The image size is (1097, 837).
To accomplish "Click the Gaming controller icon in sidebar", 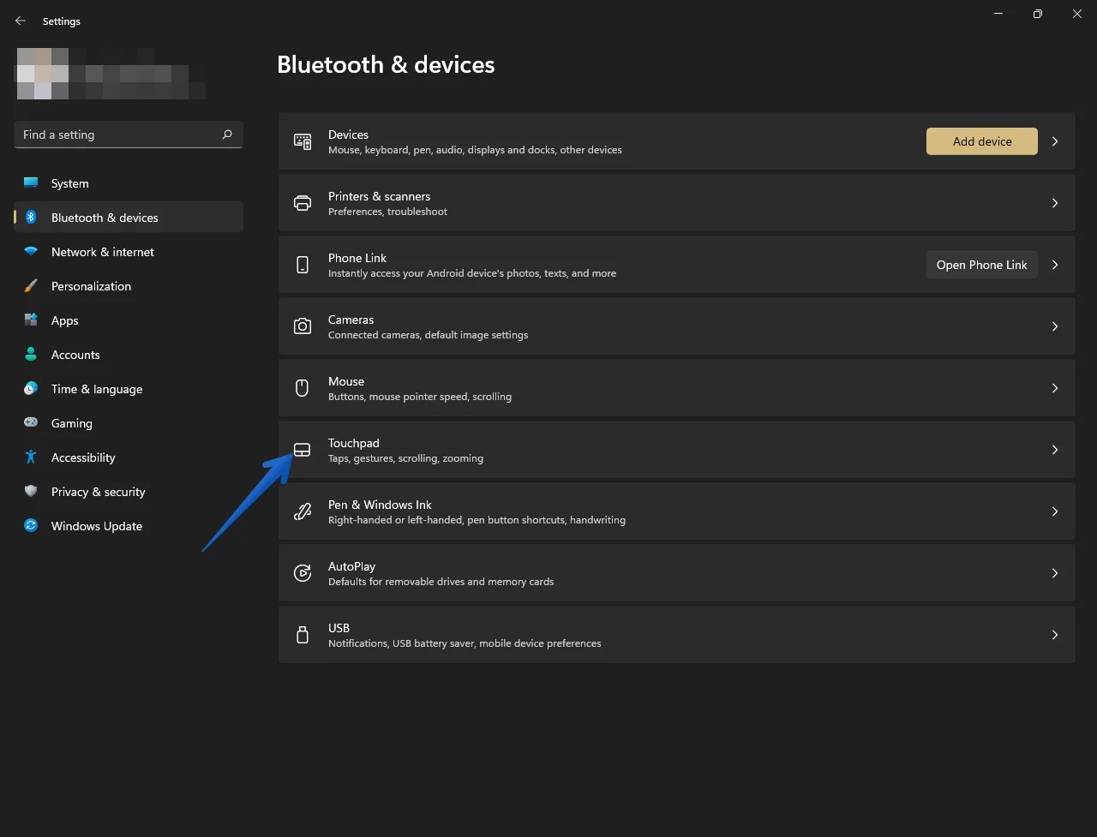I will (x=31, y=422).
